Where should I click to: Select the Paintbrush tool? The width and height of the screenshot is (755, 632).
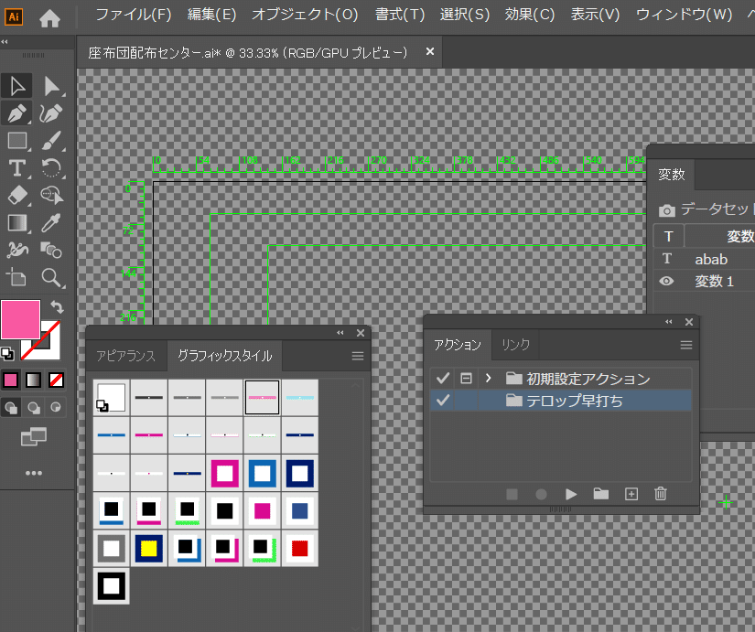(52, 139)
